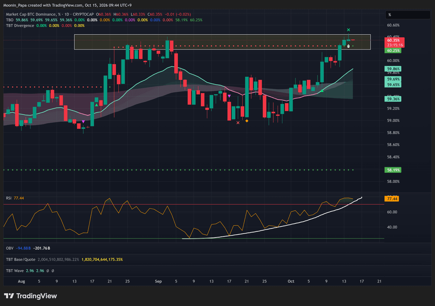The image size is (435, 306).
Task: Click the TBT Divergence indicator label
Action: pyautogui.click(x=20, y=26)
